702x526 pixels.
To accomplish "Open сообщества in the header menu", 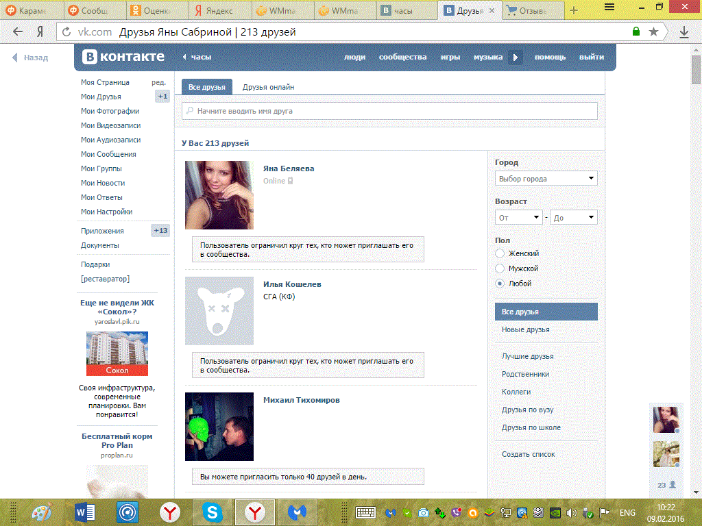I will [x=402, y=57].
